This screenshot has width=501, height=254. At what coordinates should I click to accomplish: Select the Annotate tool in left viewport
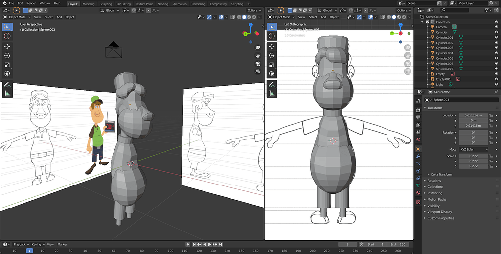(7, 85)
